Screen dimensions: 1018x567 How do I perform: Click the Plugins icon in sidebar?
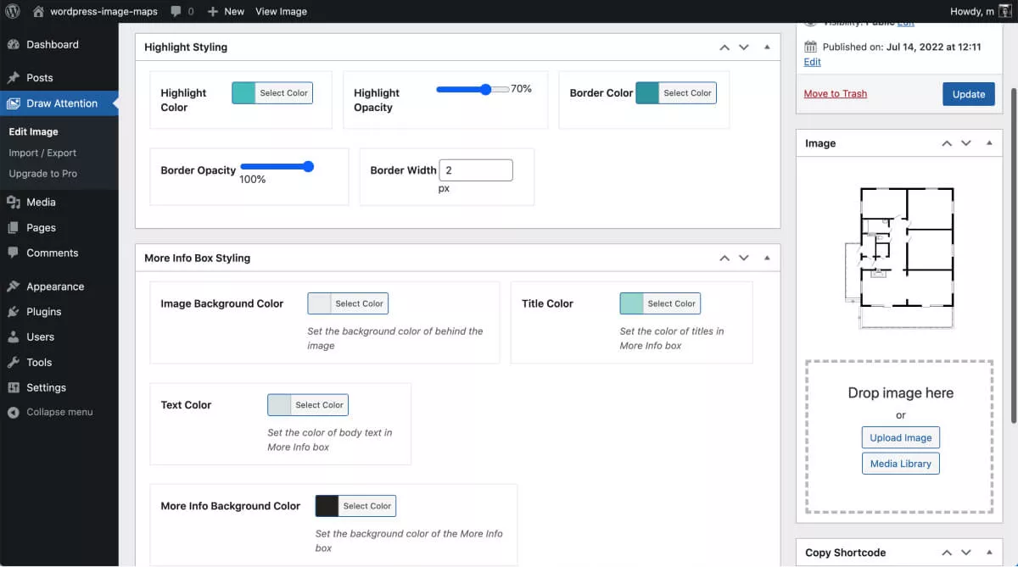tap(13, 312)
